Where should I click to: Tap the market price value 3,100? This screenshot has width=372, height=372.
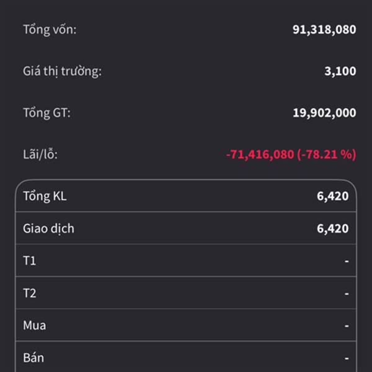(340, 71)
